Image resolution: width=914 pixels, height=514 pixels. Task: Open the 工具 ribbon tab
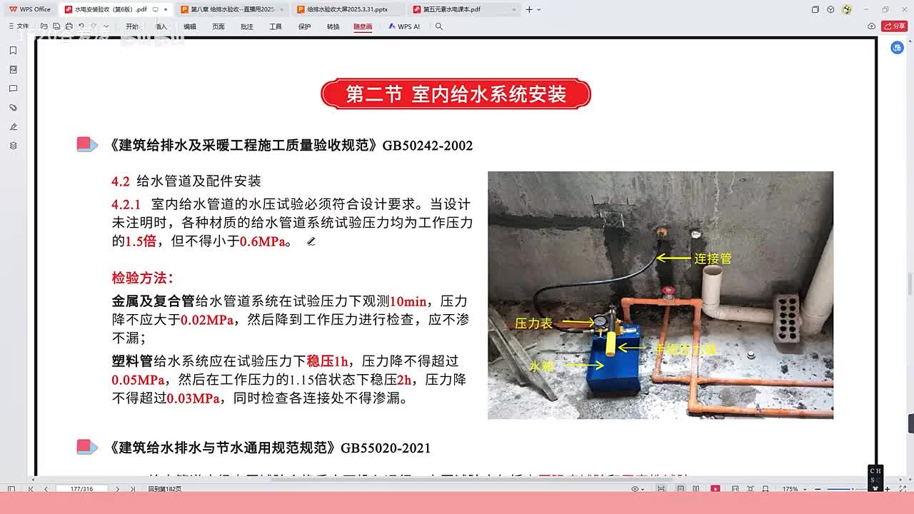pyautogui.click(x=276, y=26)
